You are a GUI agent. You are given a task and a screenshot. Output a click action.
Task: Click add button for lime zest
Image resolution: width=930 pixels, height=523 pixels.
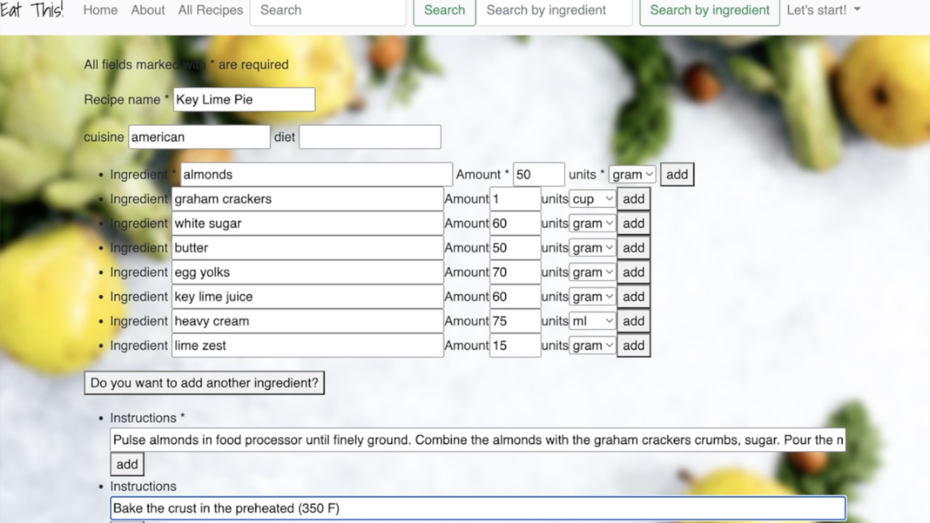pos(633,345)
